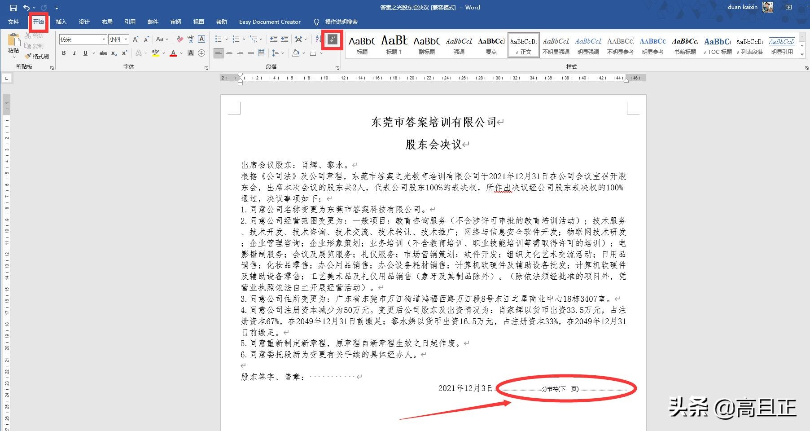Apply strikethrough formatting

click(x=103, y=53)
